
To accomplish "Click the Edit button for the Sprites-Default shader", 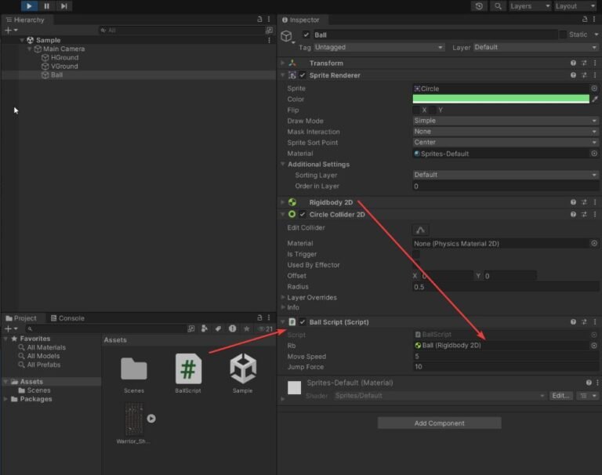I will tap(560, 396).
